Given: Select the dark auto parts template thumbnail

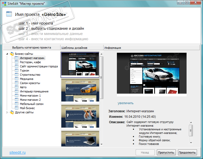Looking at the screenshot, I should [x=80, y=65].
